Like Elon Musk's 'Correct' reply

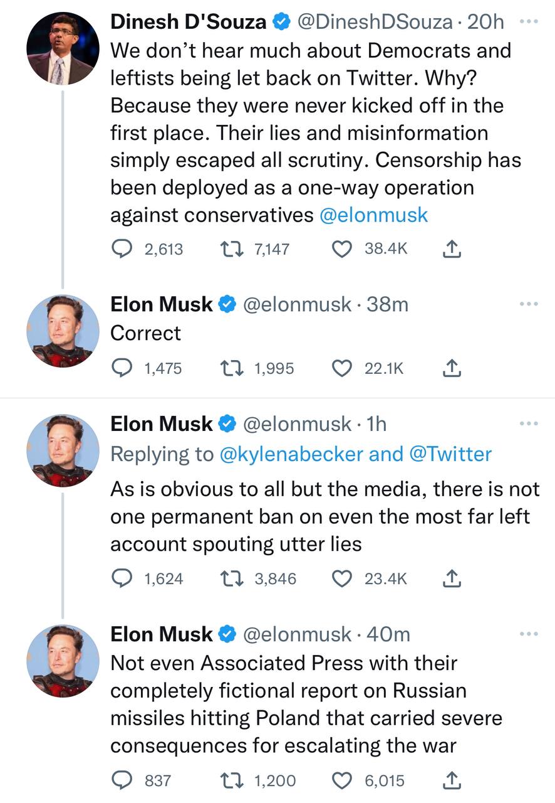341,368
